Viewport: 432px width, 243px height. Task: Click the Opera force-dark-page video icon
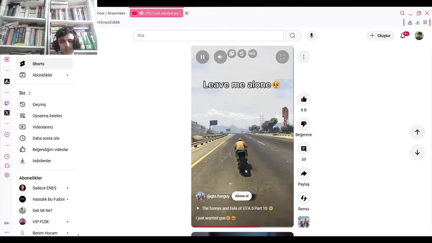tap(242, 54)
